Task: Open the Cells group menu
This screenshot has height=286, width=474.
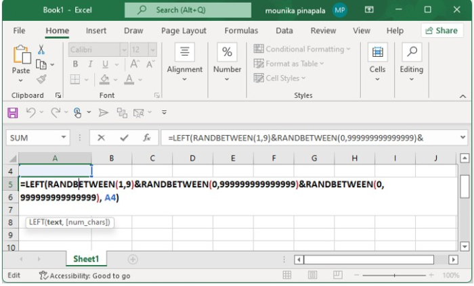Action: click(x=377, y=63)
